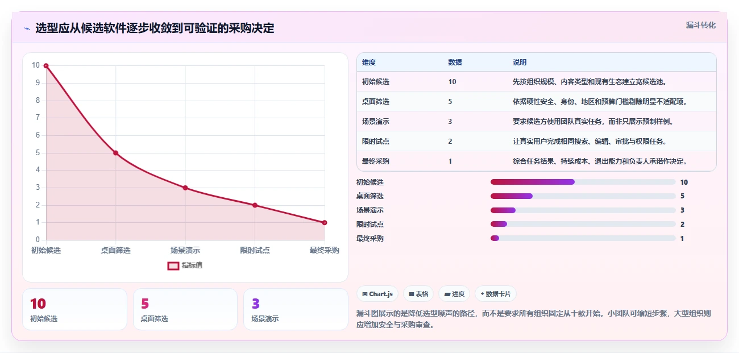Click the 最终采购 chart data point
The height and width of the screenshot is (353, 739).
325,222
